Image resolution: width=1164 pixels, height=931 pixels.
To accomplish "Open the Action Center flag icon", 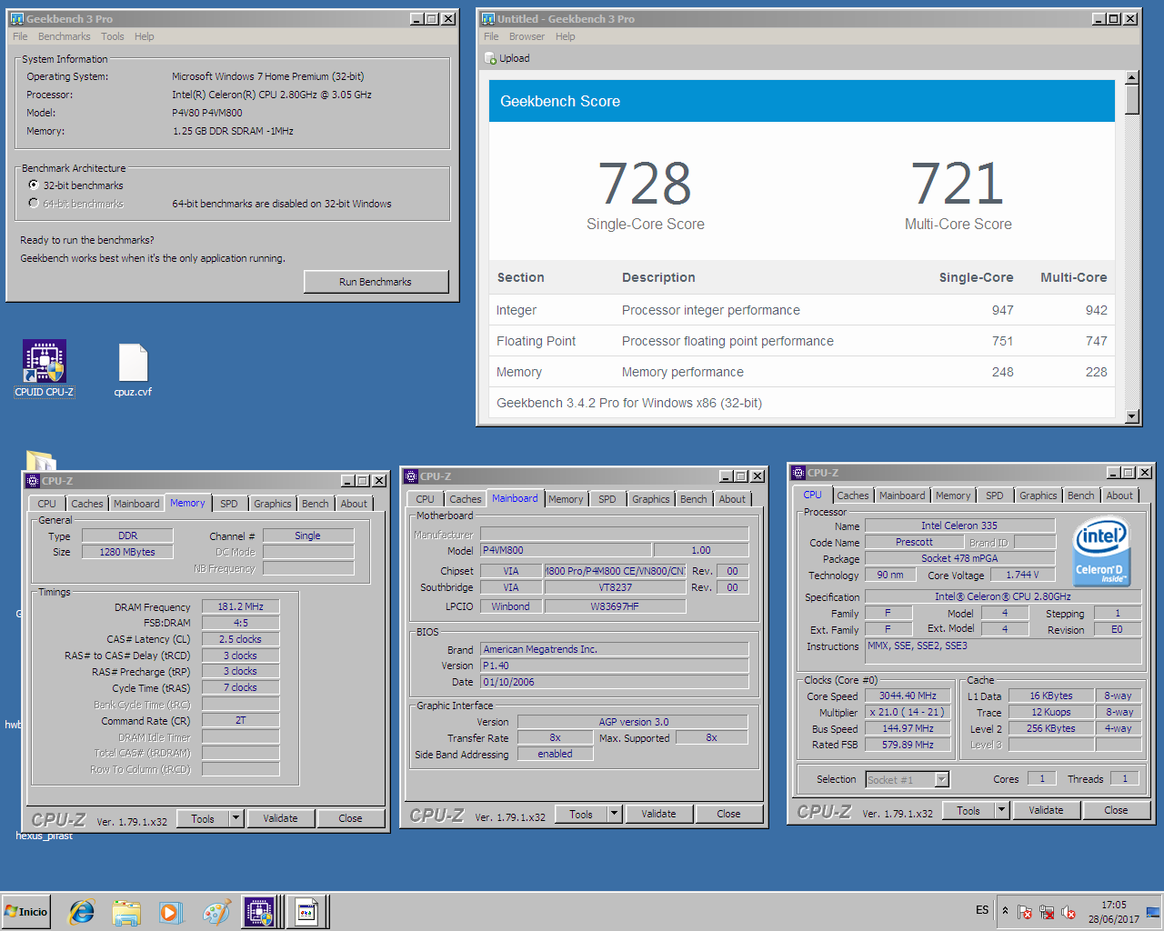I will click(x=1025, y=912).
